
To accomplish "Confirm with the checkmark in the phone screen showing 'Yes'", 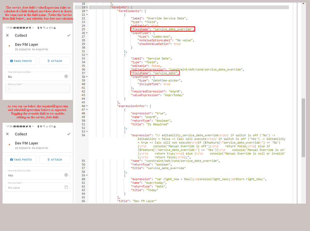I will coord(69,134).
